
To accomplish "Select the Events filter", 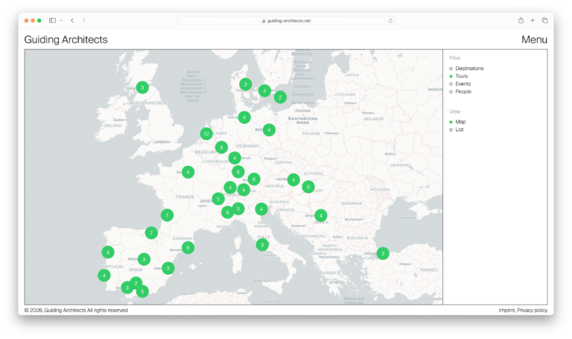I will pos(464,84).
